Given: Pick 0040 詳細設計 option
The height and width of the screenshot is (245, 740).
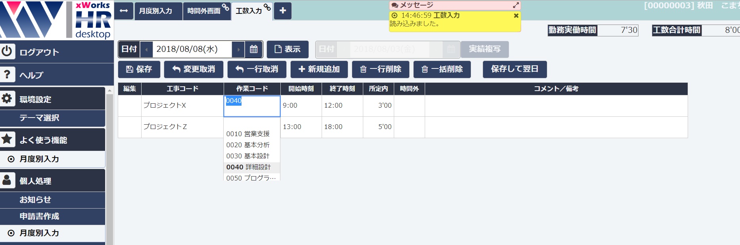Looking at the screenshot, I should 249,167.
